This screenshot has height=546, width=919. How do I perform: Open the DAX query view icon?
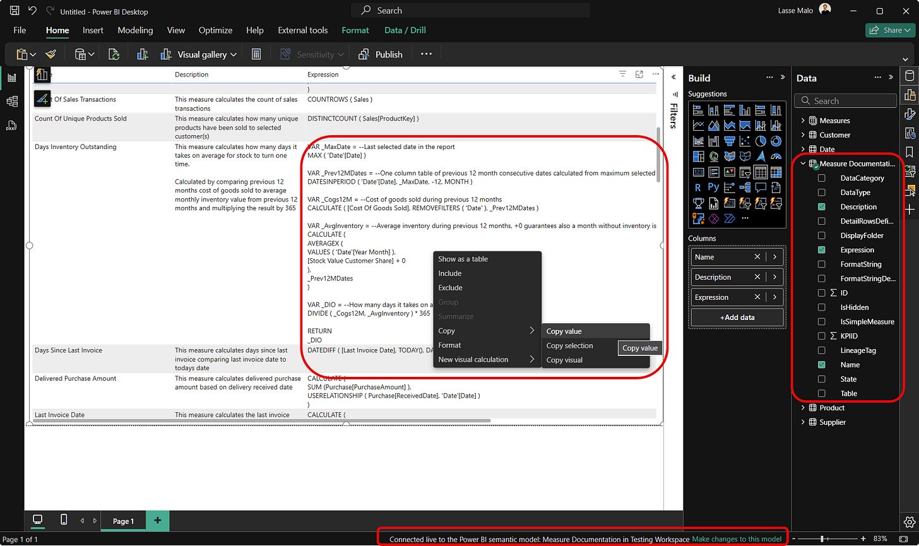coord(12,124)
